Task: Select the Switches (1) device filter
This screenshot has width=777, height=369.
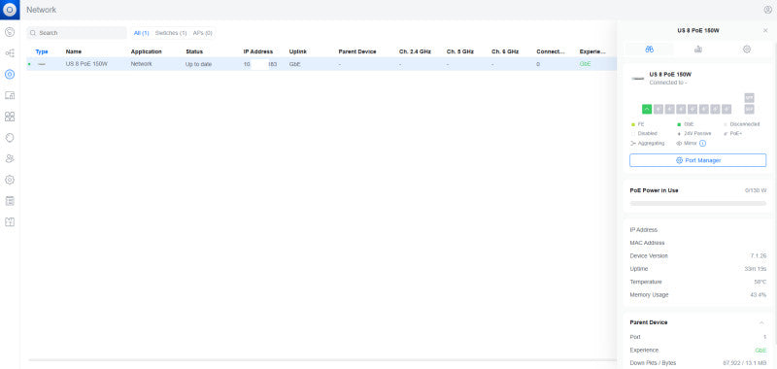Action: pos(171,33)
